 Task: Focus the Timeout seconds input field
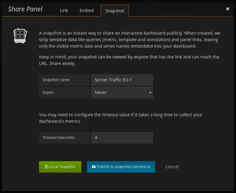click(x=122, y=138)
